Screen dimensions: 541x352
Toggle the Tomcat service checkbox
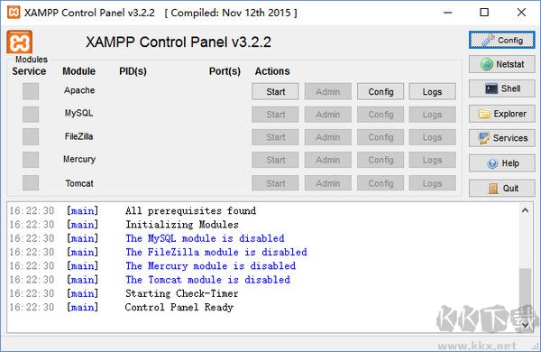(x=31, y=182)
